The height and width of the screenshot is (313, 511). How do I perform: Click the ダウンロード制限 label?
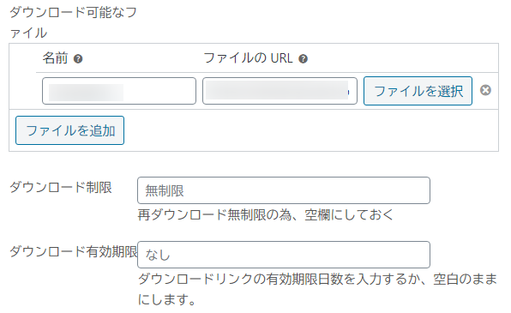click(61, 188)
